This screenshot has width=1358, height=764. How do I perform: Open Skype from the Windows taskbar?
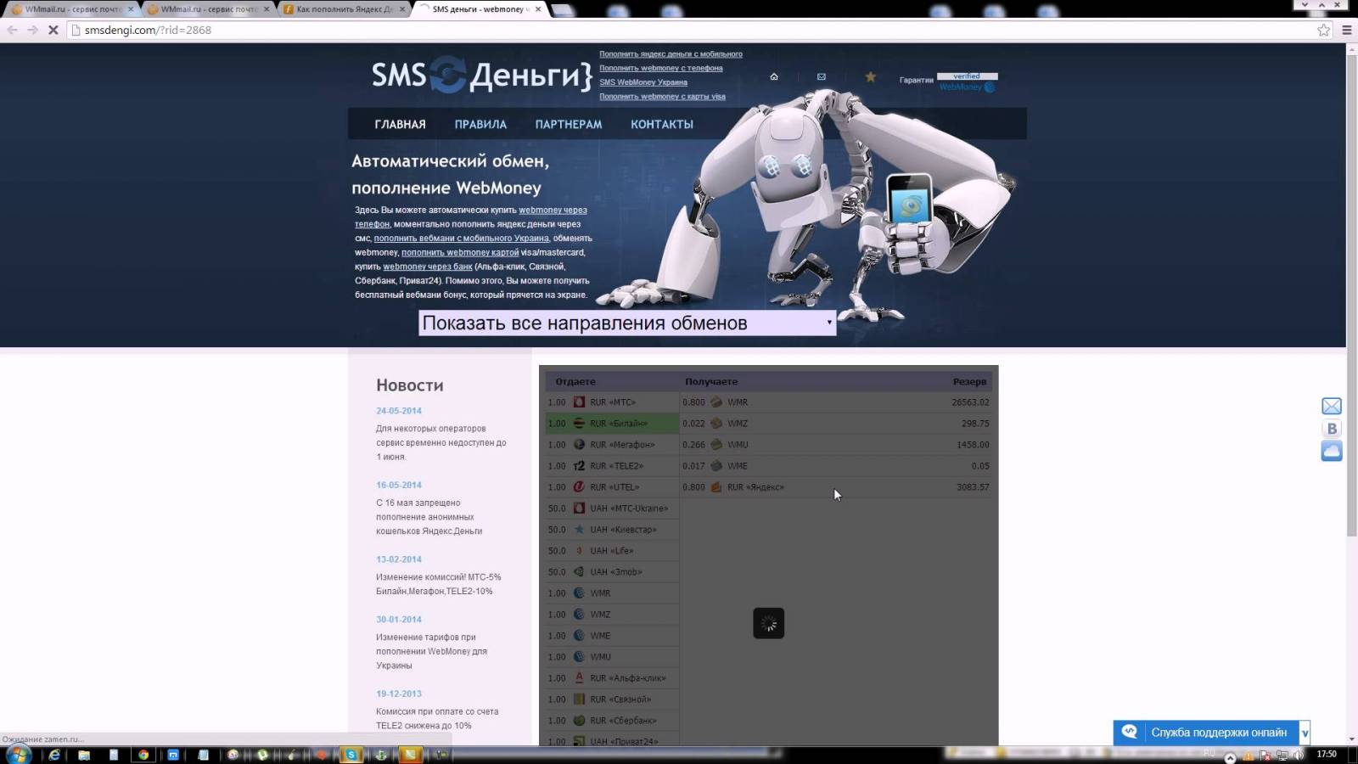pos(351,755)
